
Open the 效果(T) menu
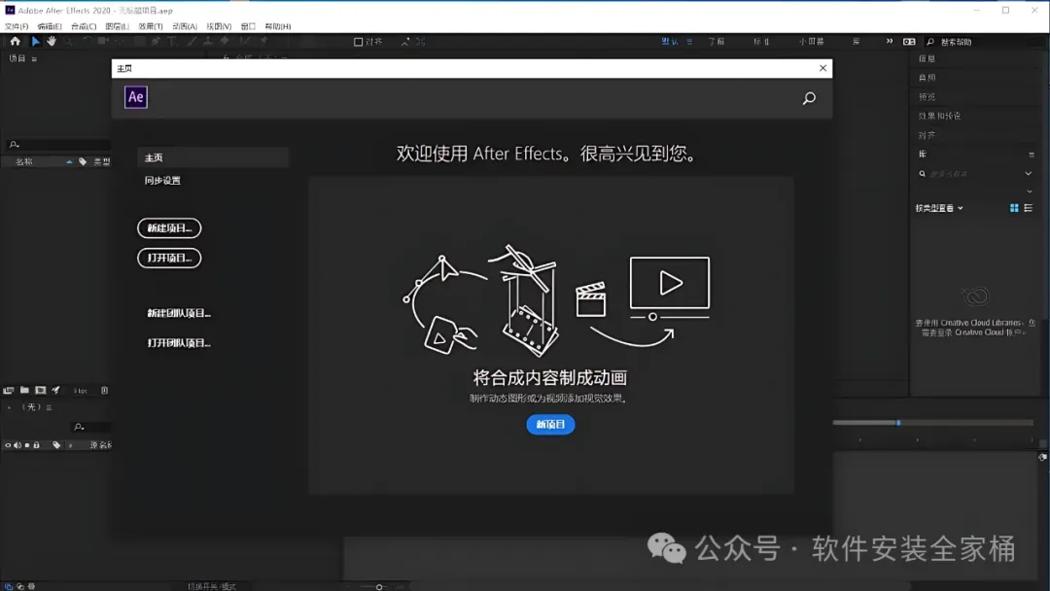click(151, 26)
